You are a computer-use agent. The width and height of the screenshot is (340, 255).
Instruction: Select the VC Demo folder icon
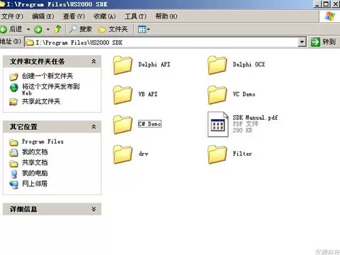[217, 95]
